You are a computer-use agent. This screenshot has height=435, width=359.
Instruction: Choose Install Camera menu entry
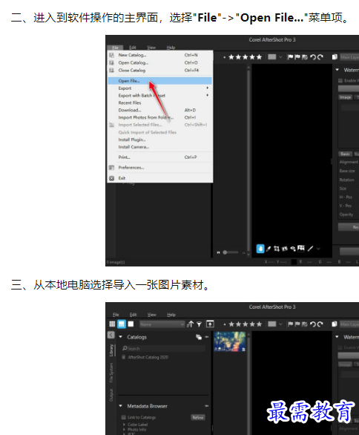click(x=159, y=147)
